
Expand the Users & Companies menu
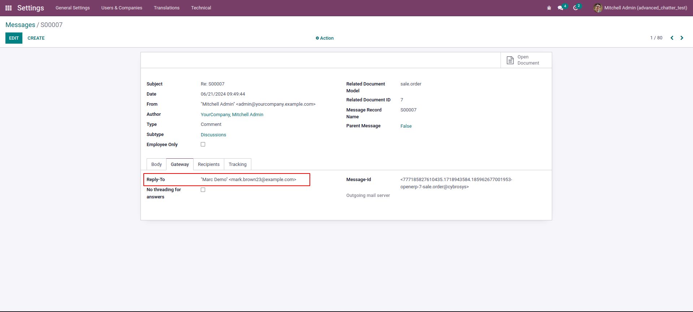pos(122,8)
